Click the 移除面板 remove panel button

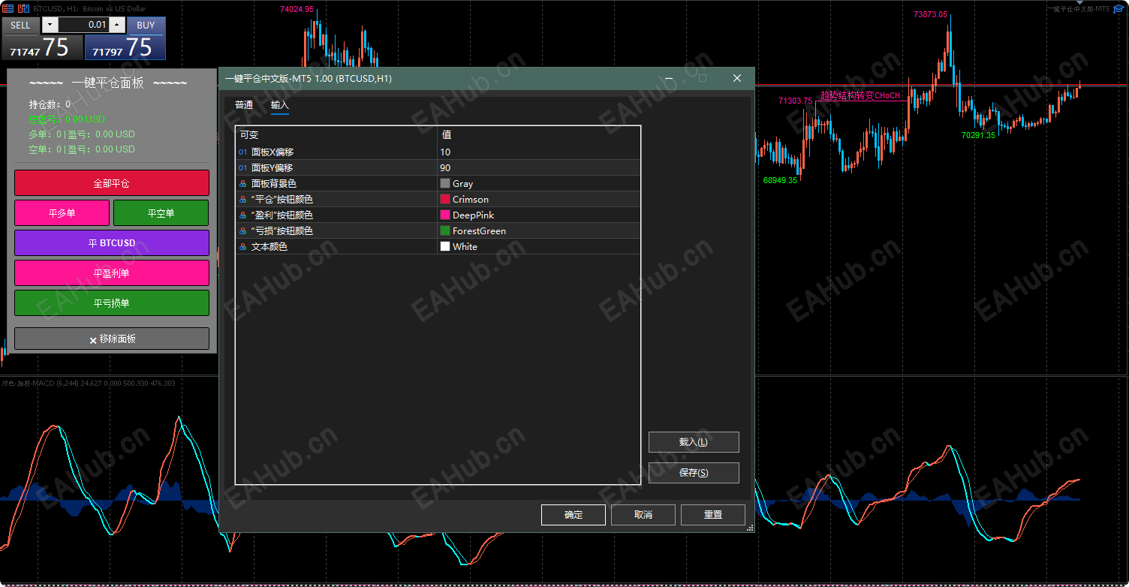click(x=112, y=339)
